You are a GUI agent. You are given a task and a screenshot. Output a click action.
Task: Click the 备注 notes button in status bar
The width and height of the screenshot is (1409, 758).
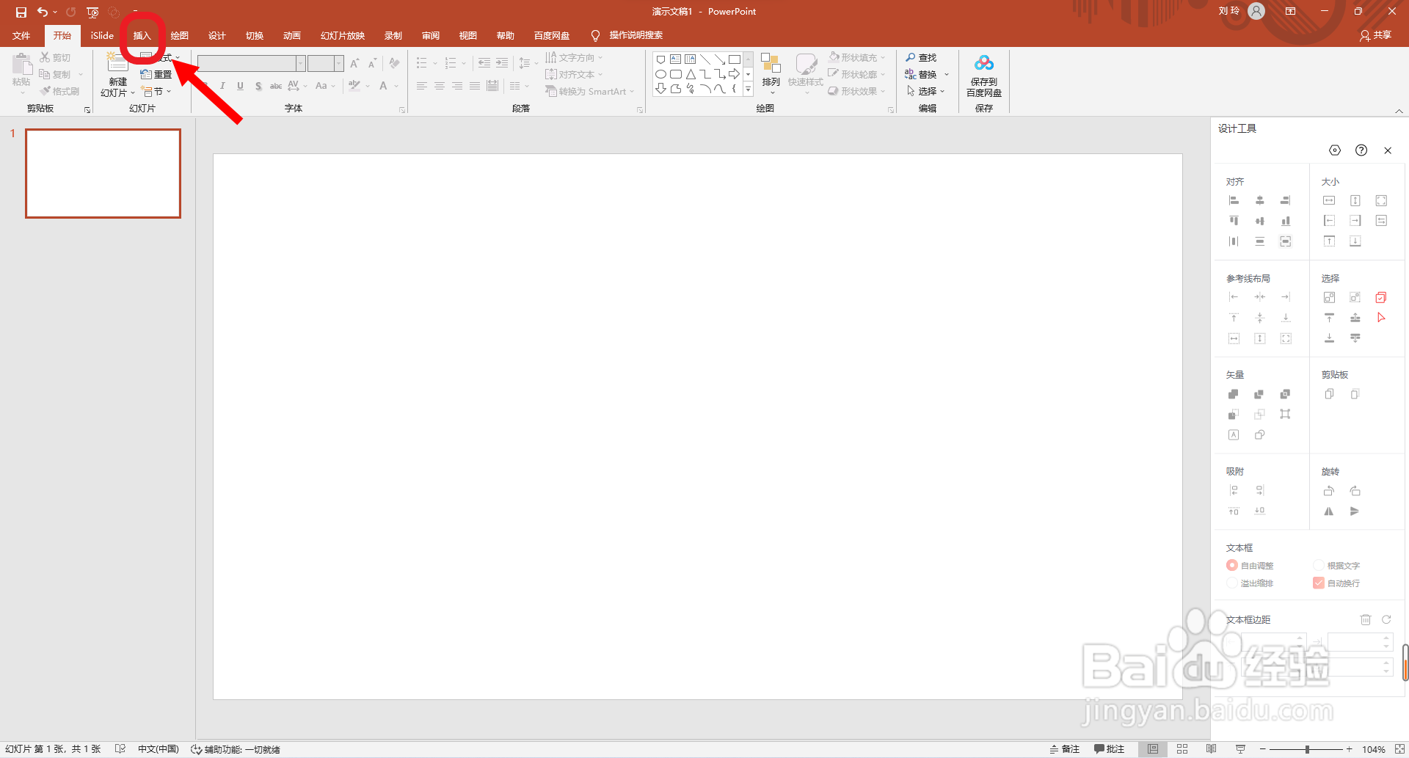1065,748
